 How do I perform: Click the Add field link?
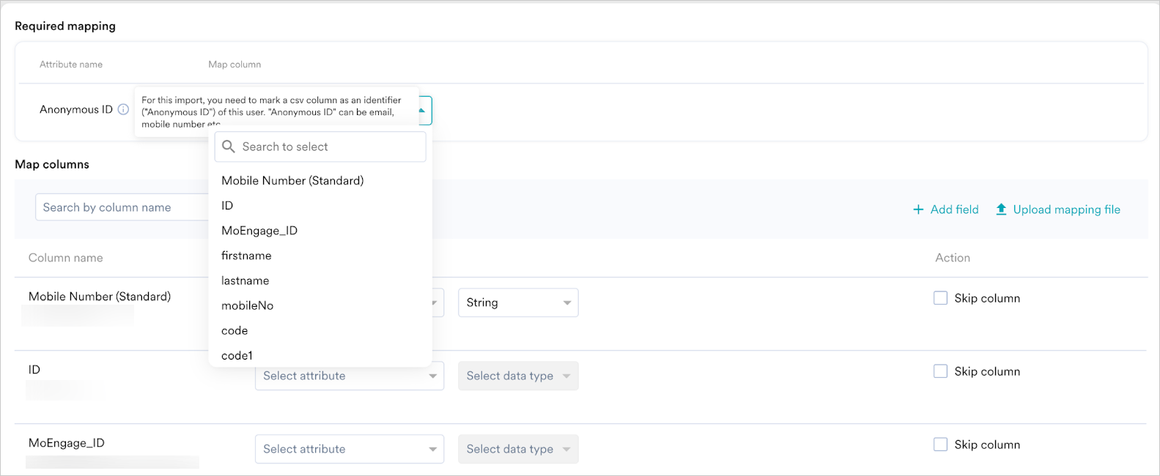954,209
